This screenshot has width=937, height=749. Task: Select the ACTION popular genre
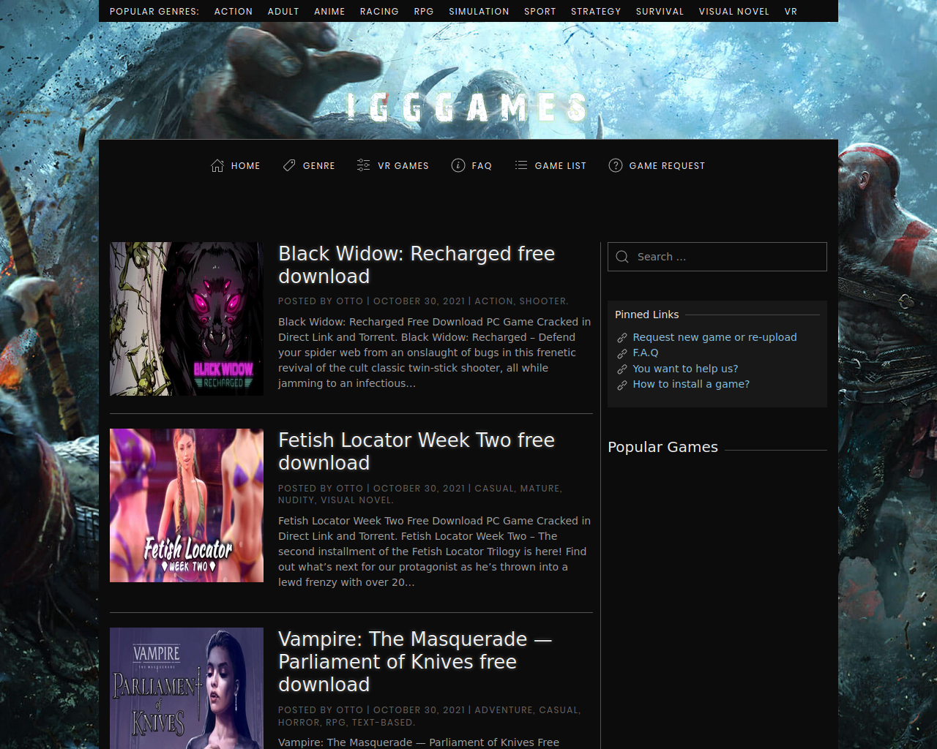(234, 12)
